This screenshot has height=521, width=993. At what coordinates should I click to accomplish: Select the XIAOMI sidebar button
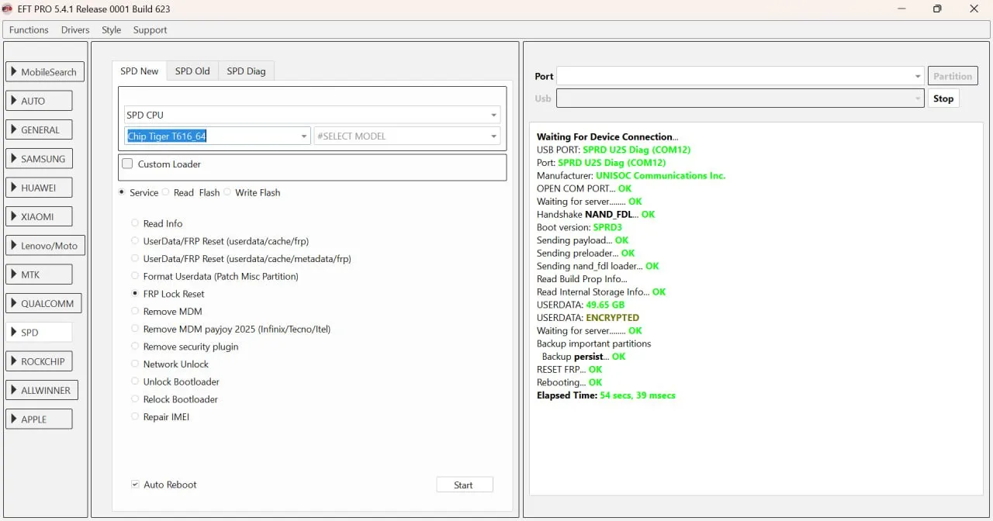click(x=39, y=217)
